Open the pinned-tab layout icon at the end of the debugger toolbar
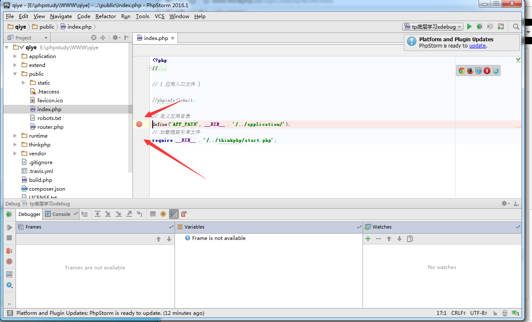 pyautogui.click(x=184, y=214)
